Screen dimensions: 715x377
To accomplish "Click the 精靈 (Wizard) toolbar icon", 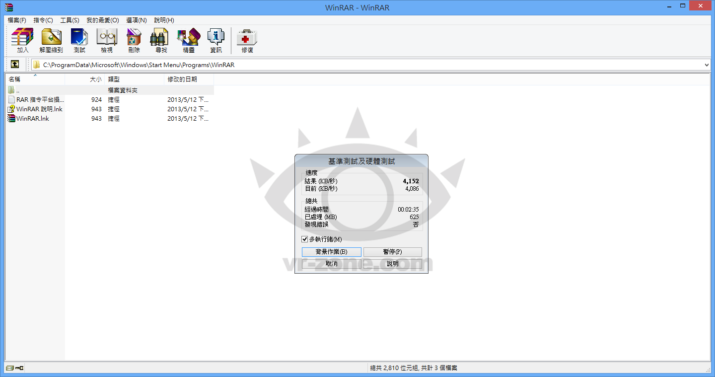I will 189,41.
